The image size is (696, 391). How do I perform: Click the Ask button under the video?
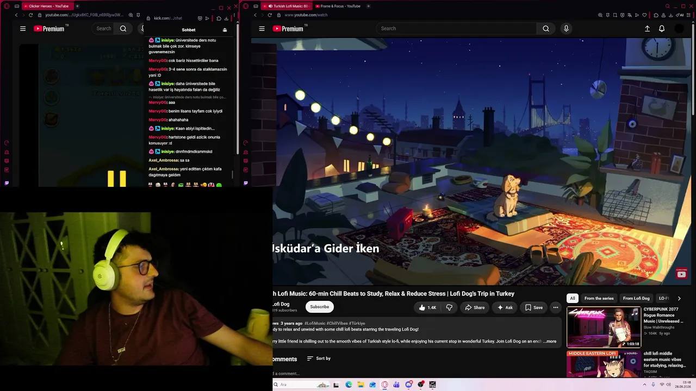[x=505, y=307]
